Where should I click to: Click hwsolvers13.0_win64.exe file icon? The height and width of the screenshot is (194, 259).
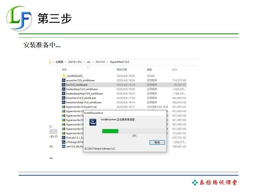(x=64, y=98)
